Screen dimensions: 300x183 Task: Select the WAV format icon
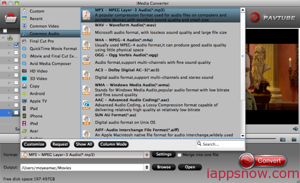86,30
